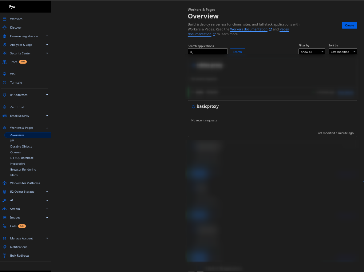Click external link icon after Pages documentation
The image size is (364, 272).
(214, 34)
